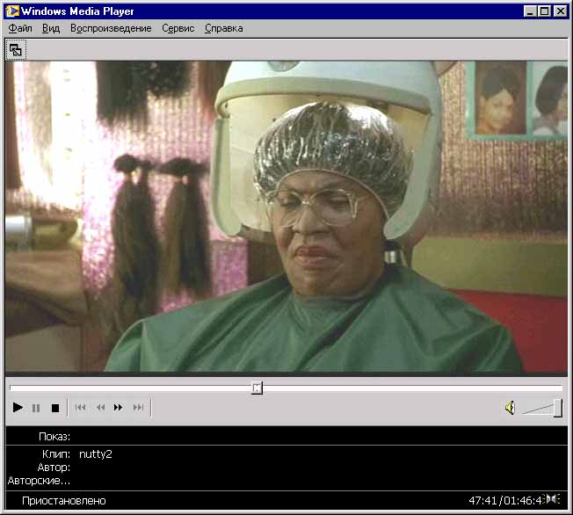
Task: Click the clip name nutty2
Action: click(x=96, y=454)
